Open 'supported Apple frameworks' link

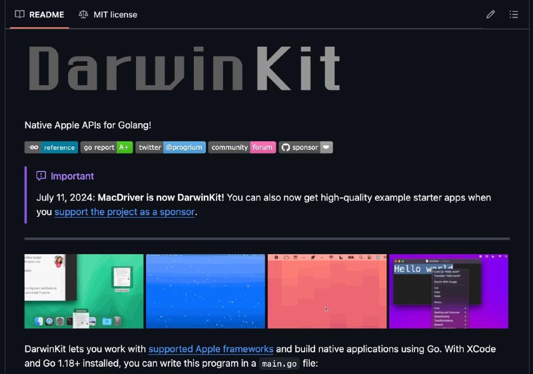pos(211,349)
